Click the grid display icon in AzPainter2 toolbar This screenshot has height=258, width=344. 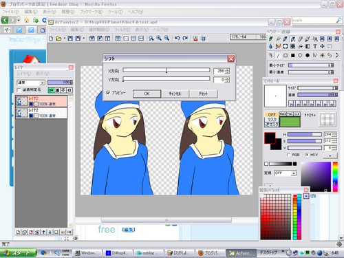[133, 39]
